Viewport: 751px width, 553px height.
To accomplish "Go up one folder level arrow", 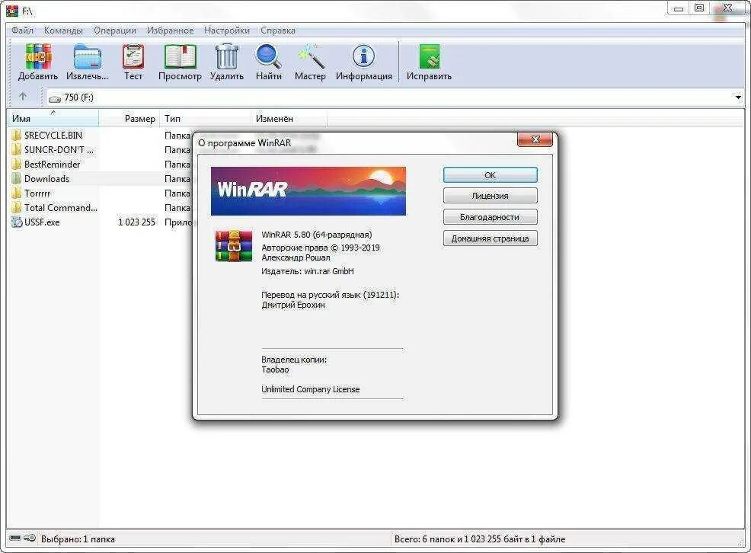I will (x=23, y=97).
